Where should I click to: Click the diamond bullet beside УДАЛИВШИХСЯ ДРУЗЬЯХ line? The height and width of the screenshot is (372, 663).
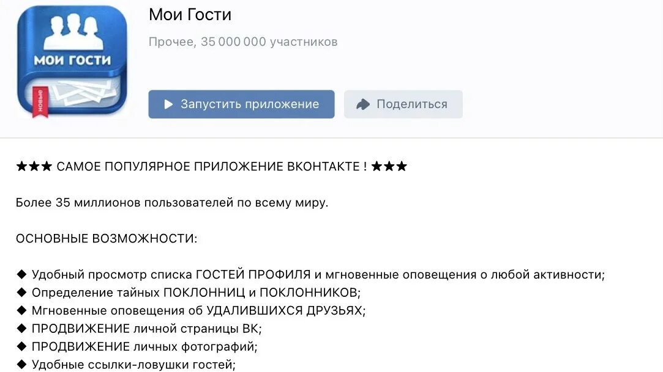pyautogui.click(x=22, y=310)
